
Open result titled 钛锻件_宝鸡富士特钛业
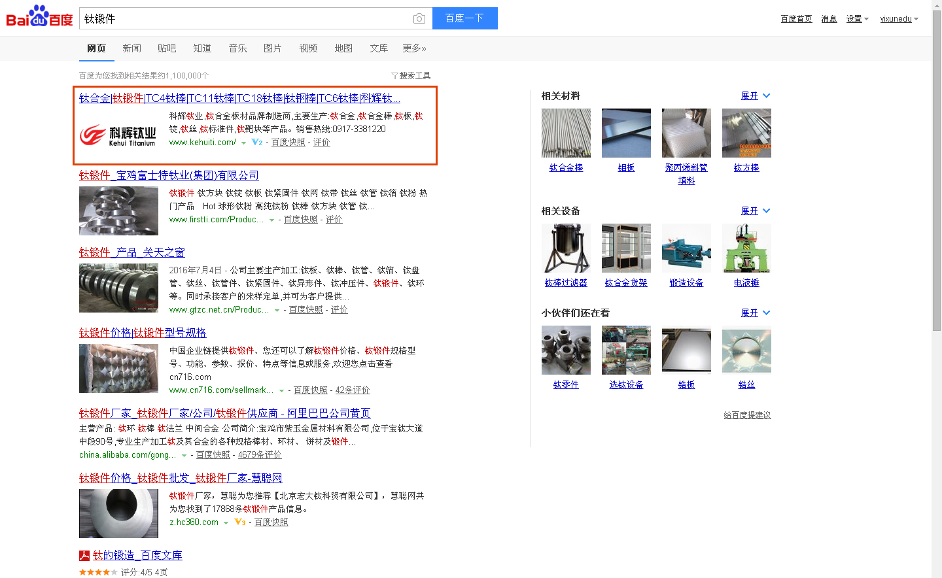point(169,175)
